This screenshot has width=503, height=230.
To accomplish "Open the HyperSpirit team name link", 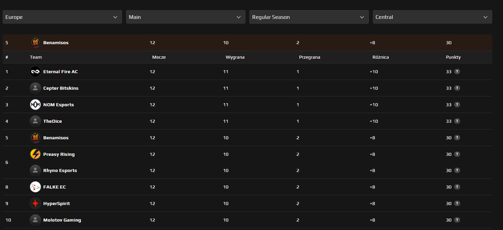I will pos(57,204).
